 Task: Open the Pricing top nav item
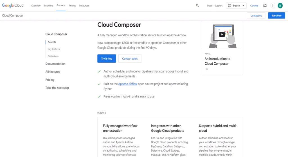coord(72,6)
